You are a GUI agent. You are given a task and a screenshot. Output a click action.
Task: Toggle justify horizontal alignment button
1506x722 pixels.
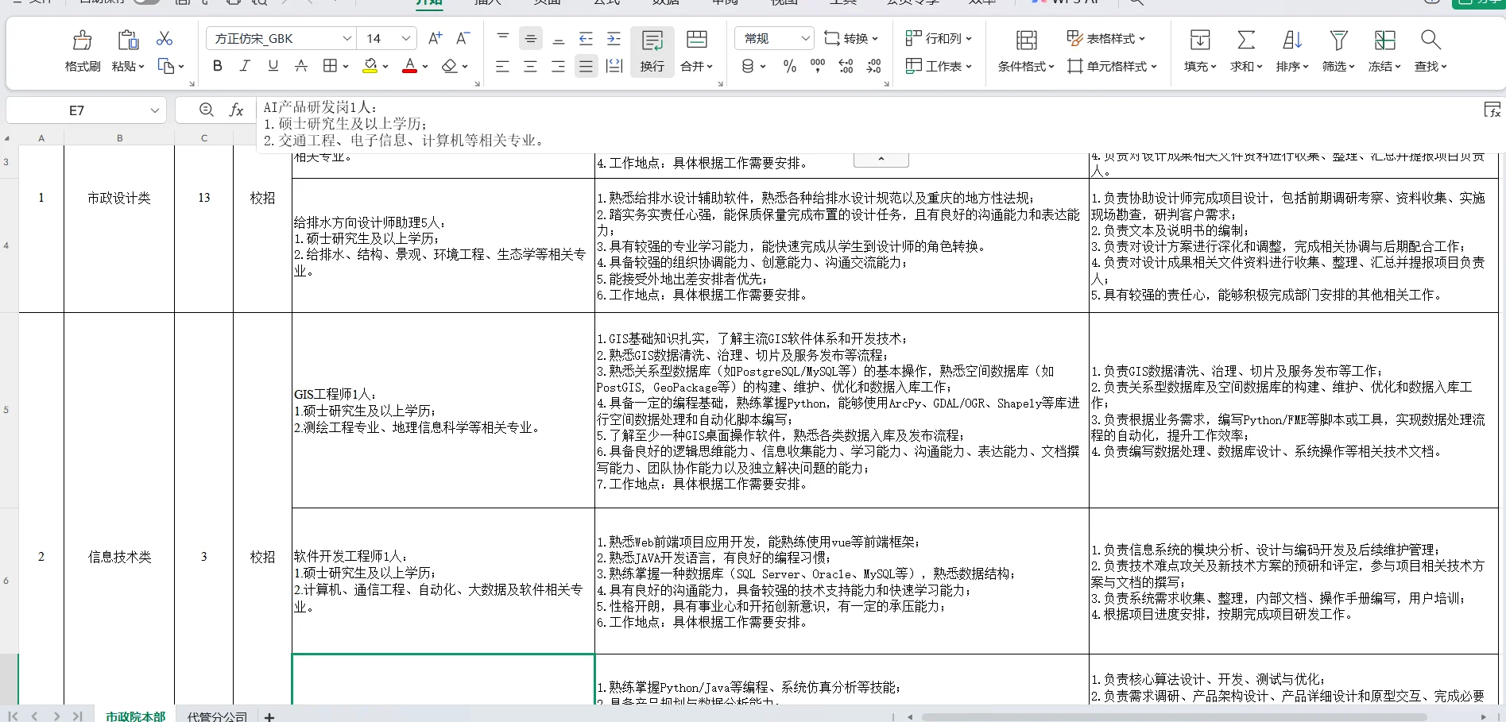coord(587,66)
